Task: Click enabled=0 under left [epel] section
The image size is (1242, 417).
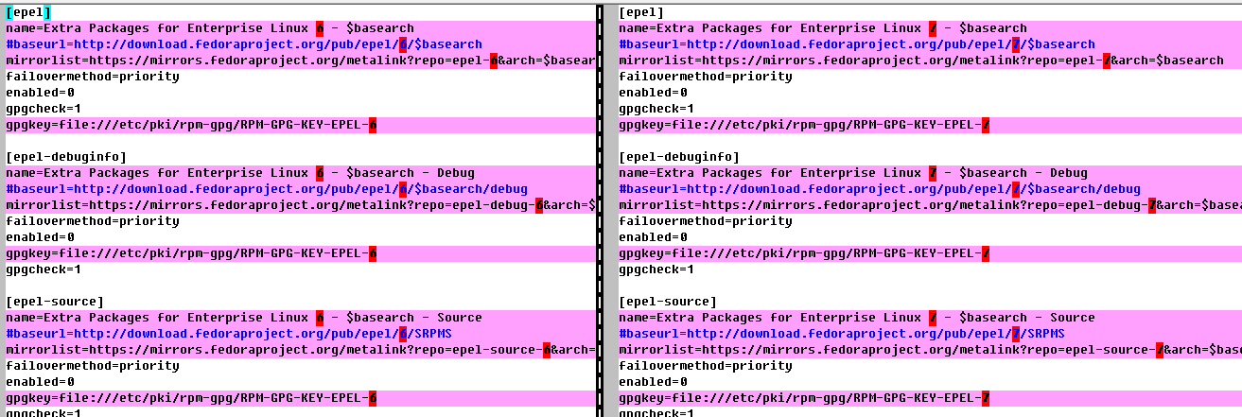Action: [41, 93]
